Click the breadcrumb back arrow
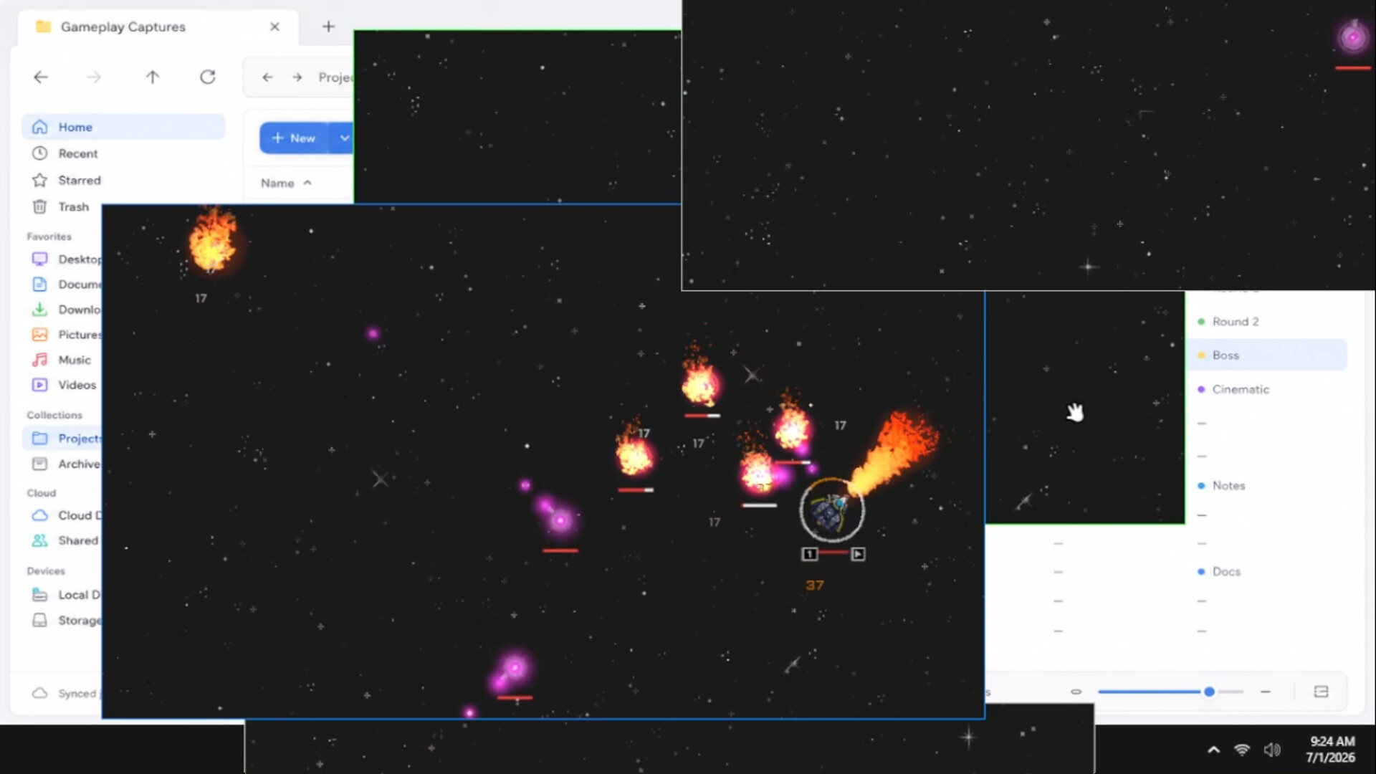 (x=267, y=77)
